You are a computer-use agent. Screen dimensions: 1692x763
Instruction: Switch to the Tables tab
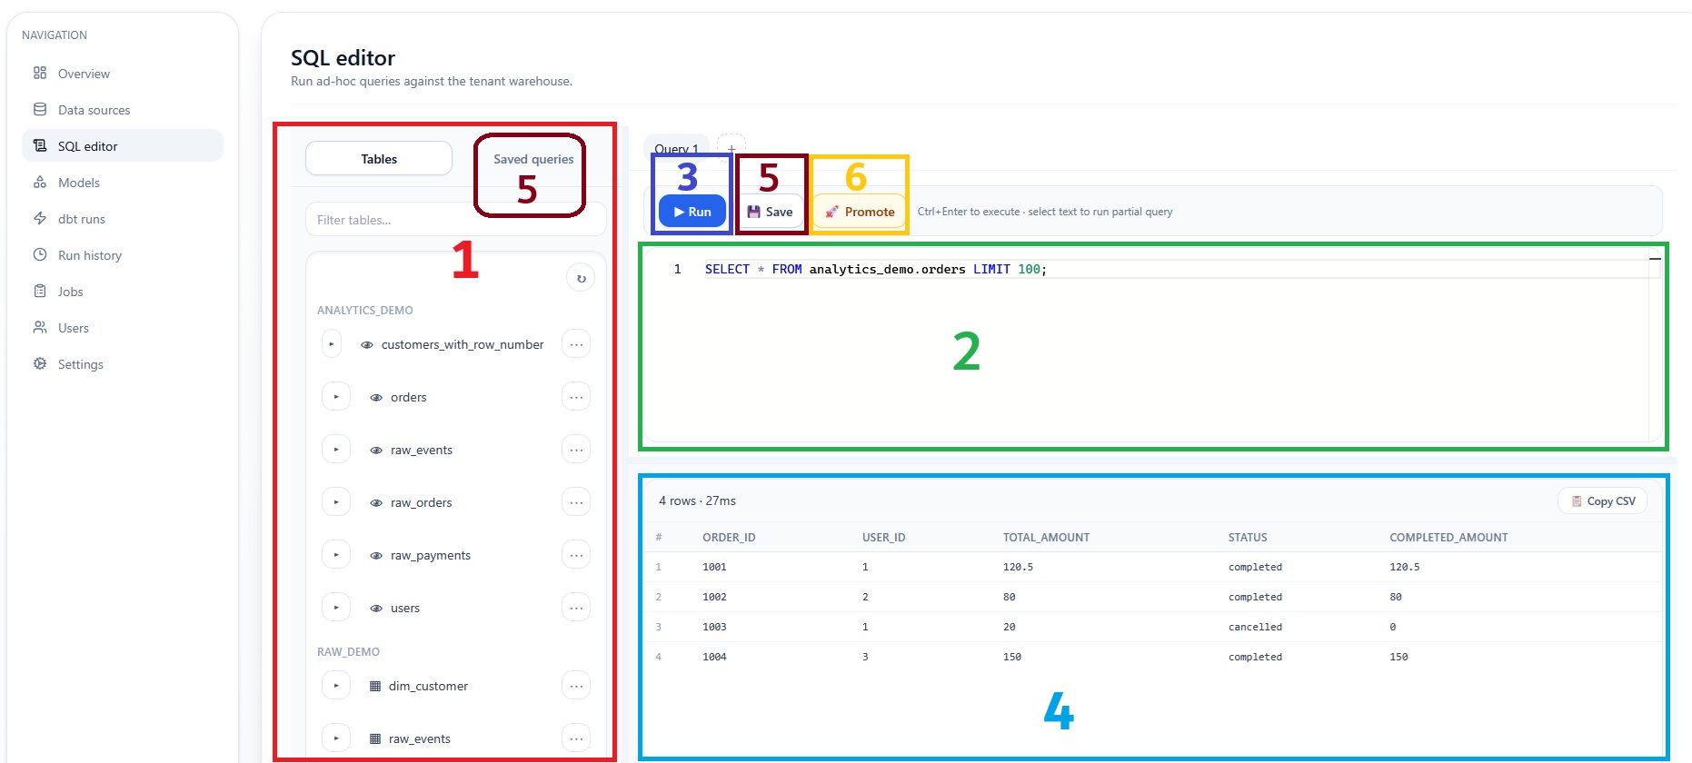point(379,159)
